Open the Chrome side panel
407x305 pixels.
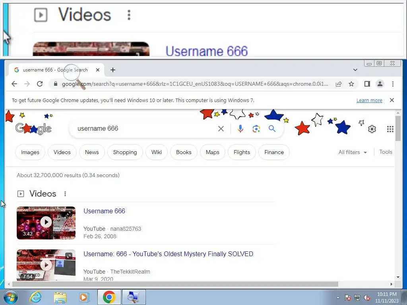pyautogui.click(x=367, y=84)
